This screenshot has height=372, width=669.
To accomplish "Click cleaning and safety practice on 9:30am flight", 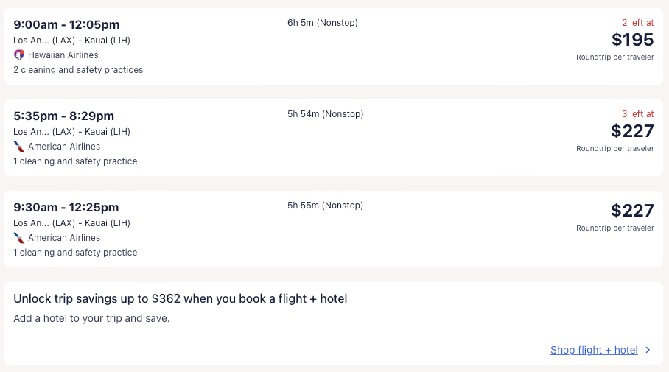I will pyautogui.click(x=75, y=253).
